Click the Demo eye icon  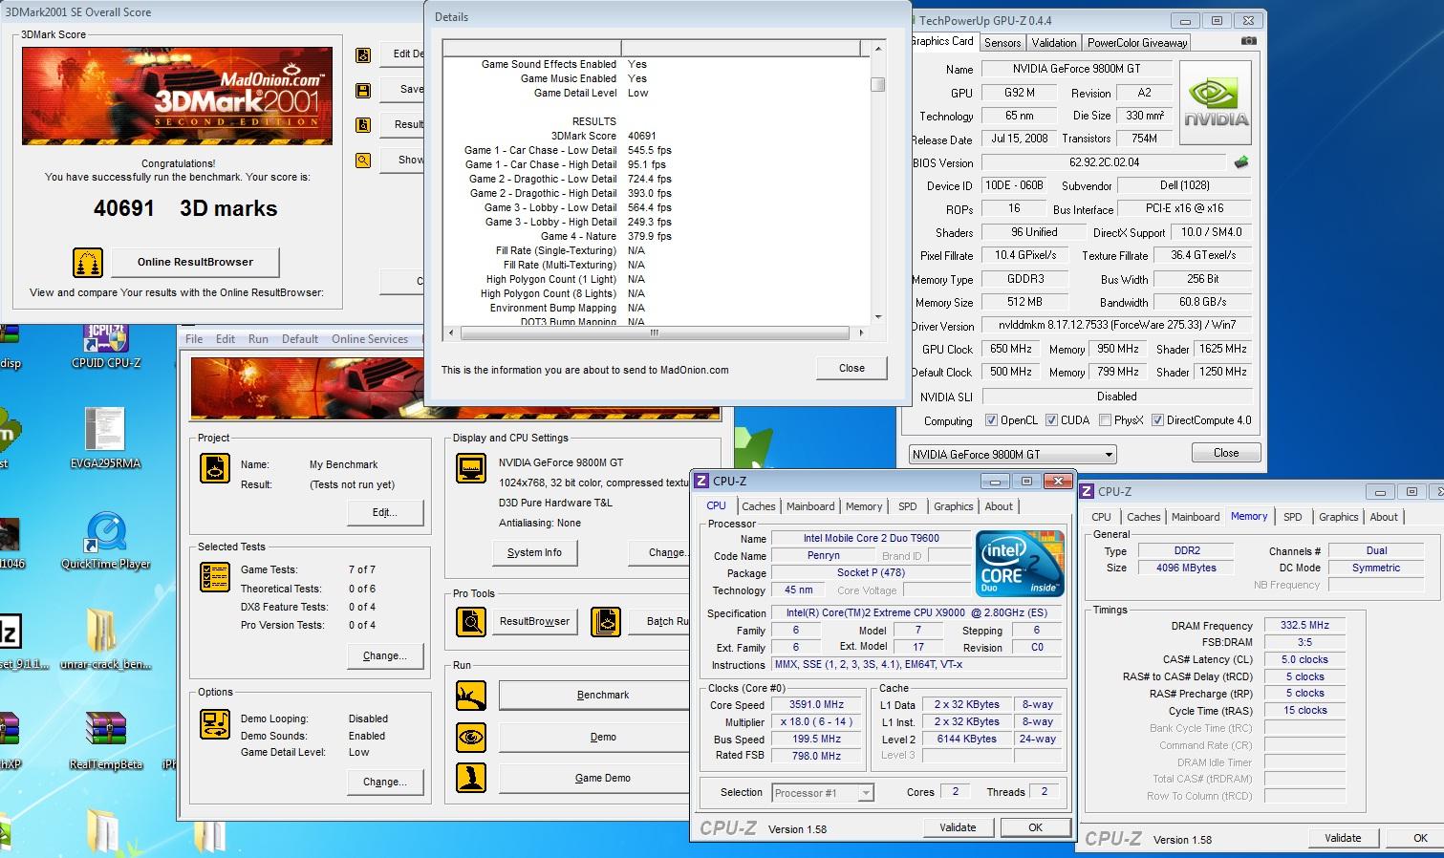pos(471,738)
